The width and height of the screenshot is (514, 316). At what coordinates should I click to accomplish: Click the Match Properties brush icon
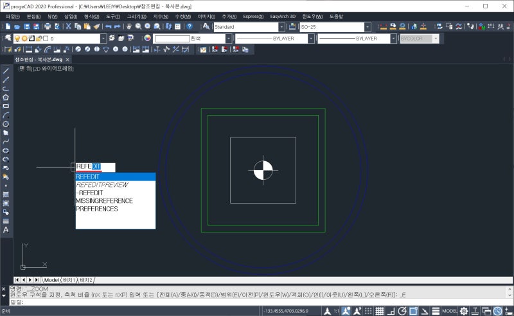coord(96,26)
